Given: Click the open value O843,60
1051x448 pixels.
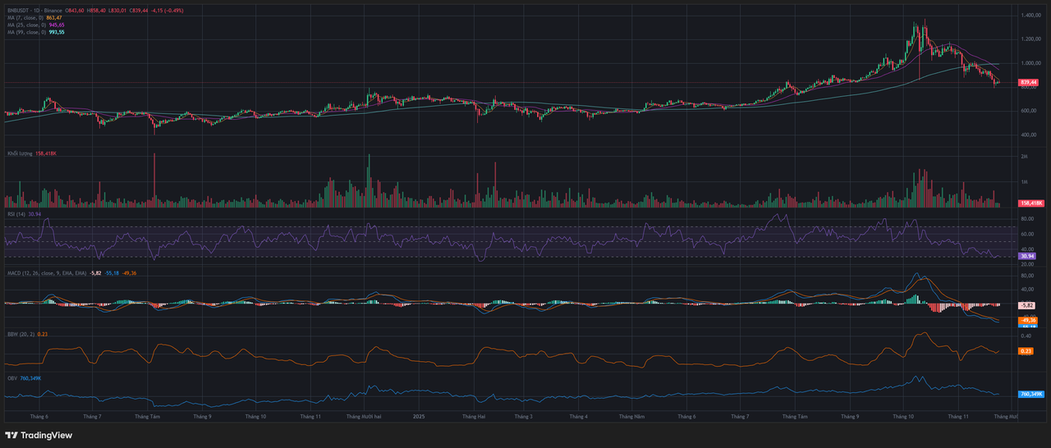Looking at the screenshot, I should (75, 11).
